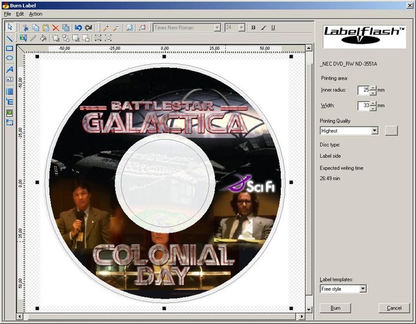Viewport: 416px width, 324px height.
Task: Click the horizontal scrollbar left arrow
Action: (19, 316)
